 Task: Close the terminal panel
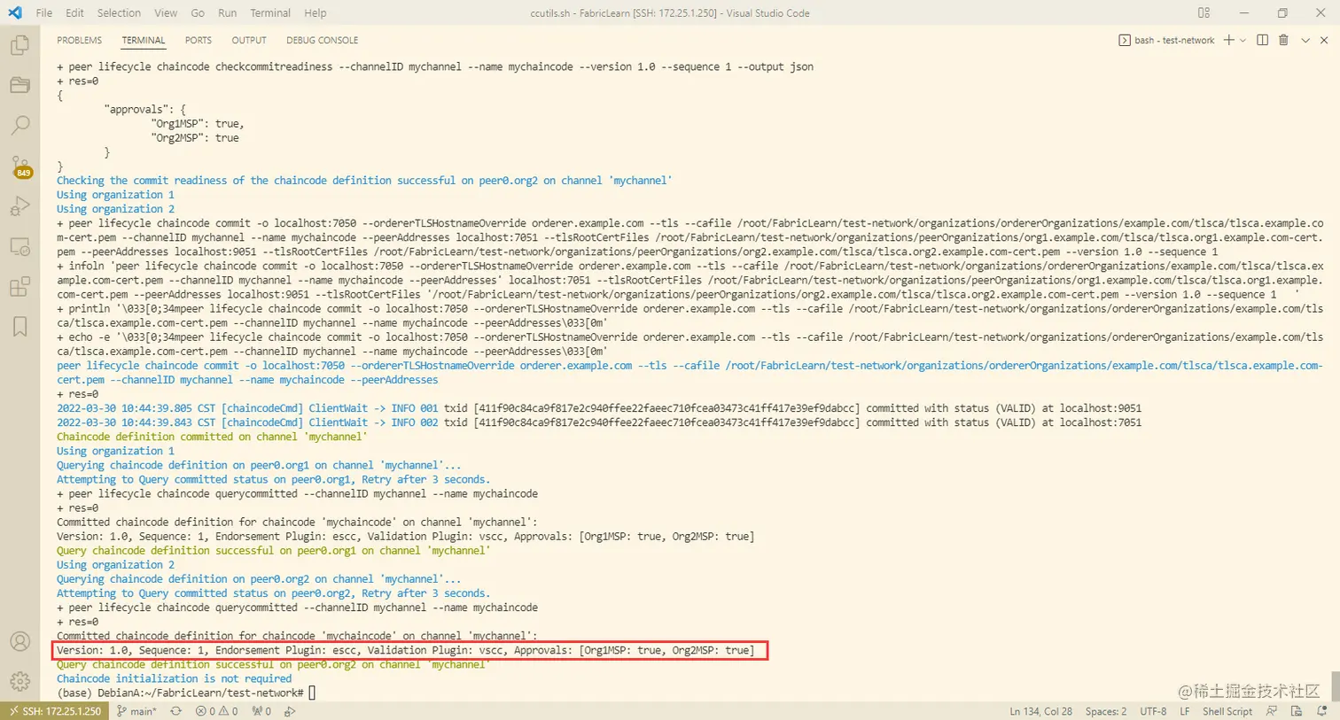pyautogui.click(x=1324, y=40)
